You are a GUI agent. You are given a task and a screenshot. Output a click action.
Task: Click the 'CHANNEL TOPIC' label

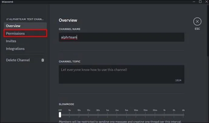pyautogui.click(x=70, y=62)
